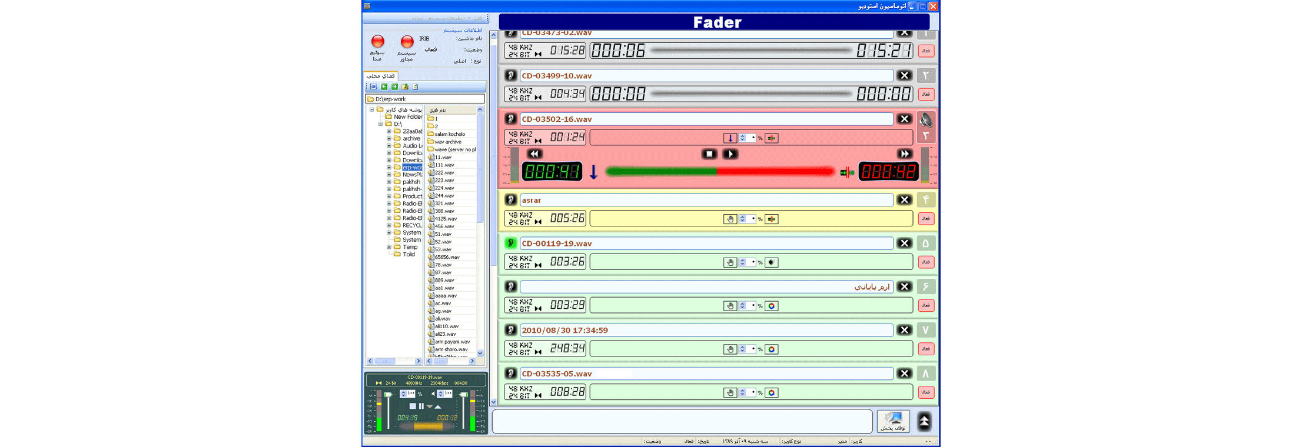Click the double up-arrow icon at bottom right

[924, 421]
